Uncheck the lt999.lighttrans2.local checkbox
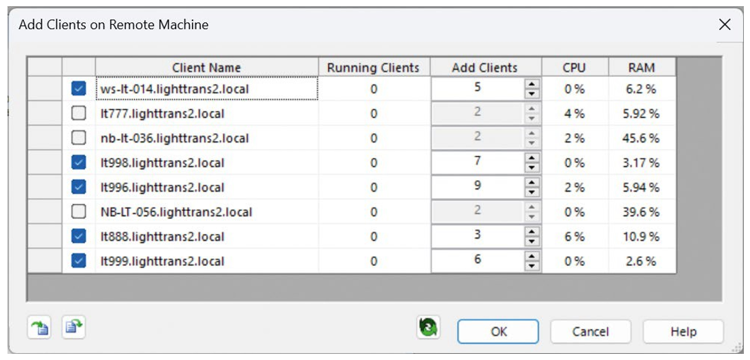750x360 pixels. (x=78, y=261)
